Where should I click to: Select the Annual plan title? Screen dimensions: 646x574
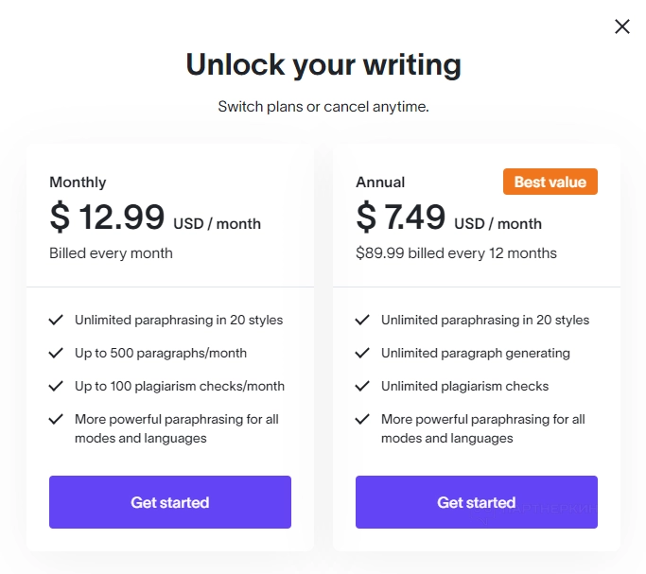[380, 183]
